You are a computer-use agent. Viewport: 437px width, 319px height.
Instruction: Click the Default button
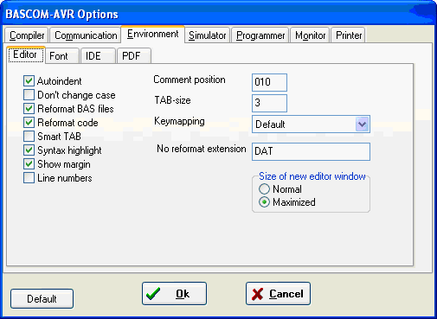click(42, 299)
